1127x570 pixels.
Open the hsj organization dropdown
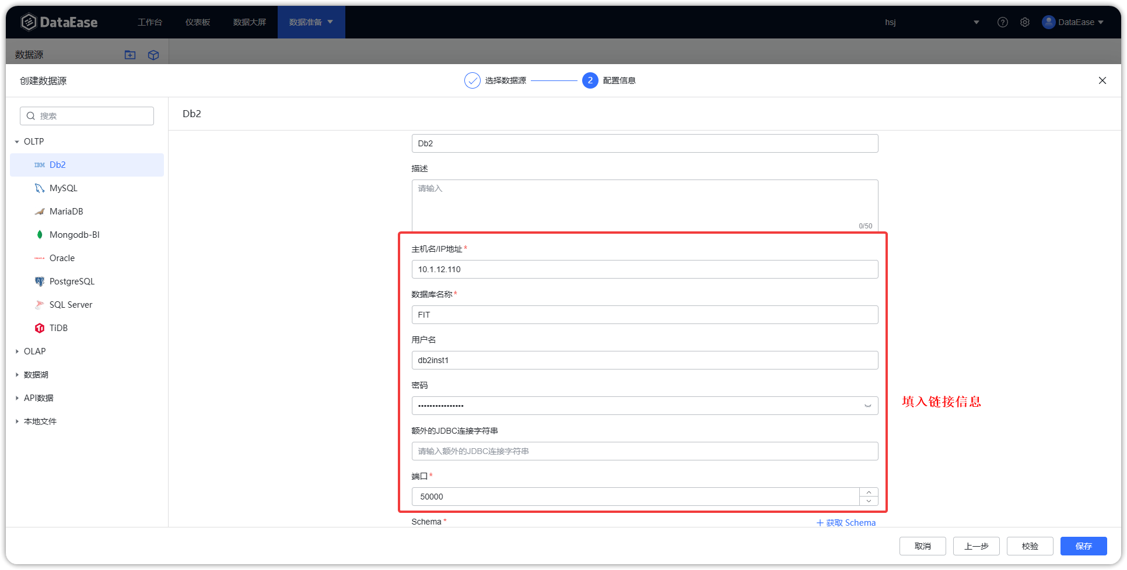976,22
